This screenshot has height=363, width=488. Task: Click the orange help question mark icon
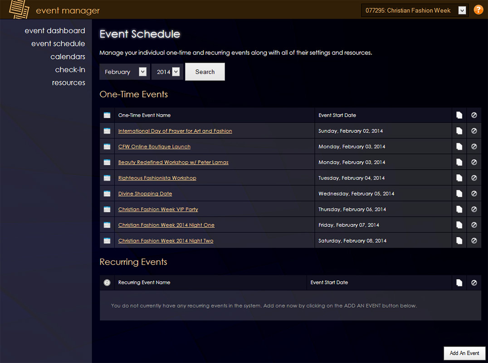pos(478,10)
